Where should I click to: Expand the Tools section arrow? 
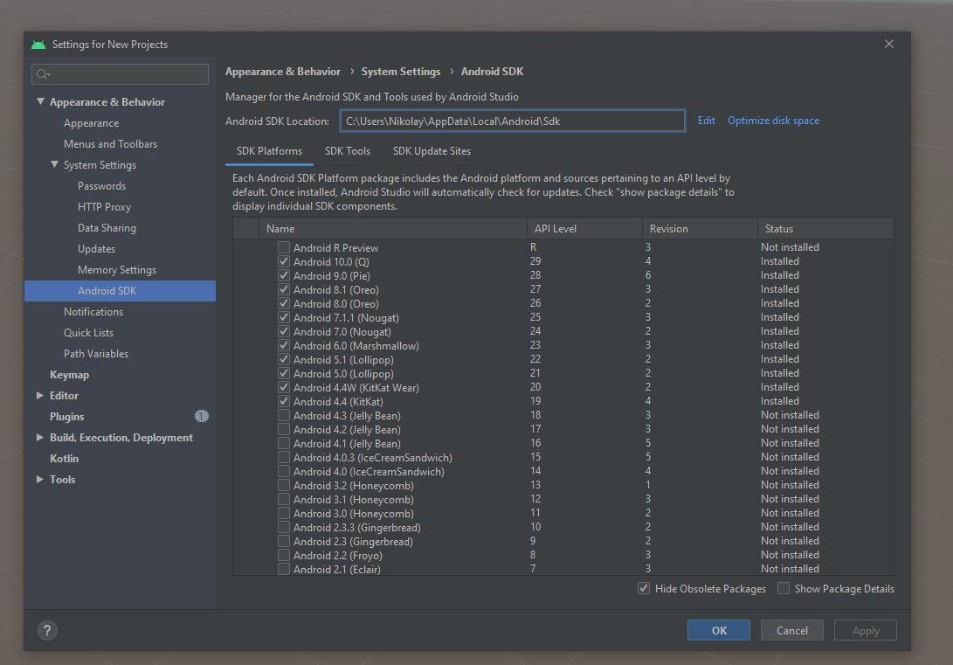[40, 479]
